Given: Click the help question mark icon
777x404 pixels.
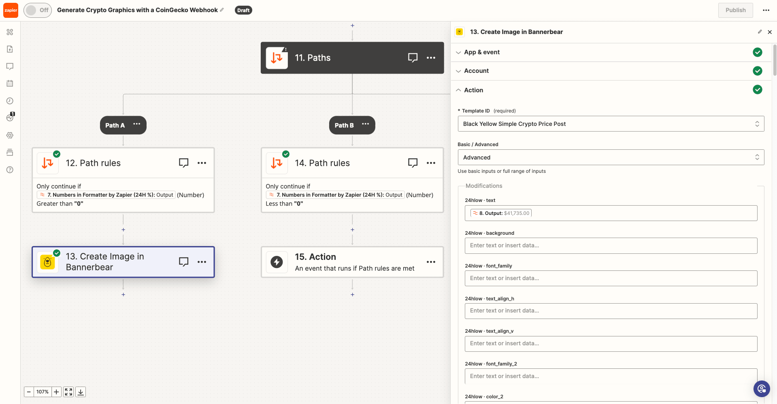Looking at the screenshot, I should click(10, 170).
